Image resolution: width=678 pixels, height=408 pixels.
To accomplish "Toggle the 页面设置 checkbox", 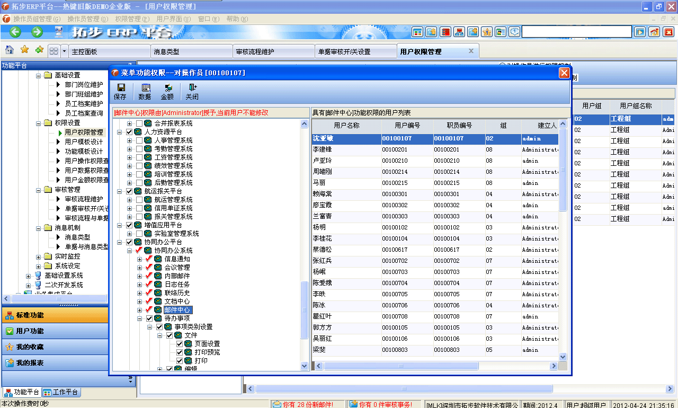I will (180, 343).
